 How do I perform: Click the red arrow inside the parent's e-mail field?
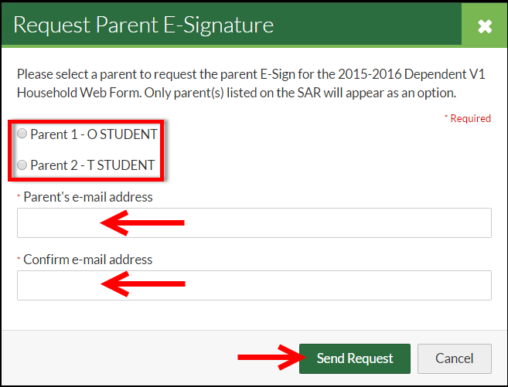pyautogui.click(x=143, y=223)
